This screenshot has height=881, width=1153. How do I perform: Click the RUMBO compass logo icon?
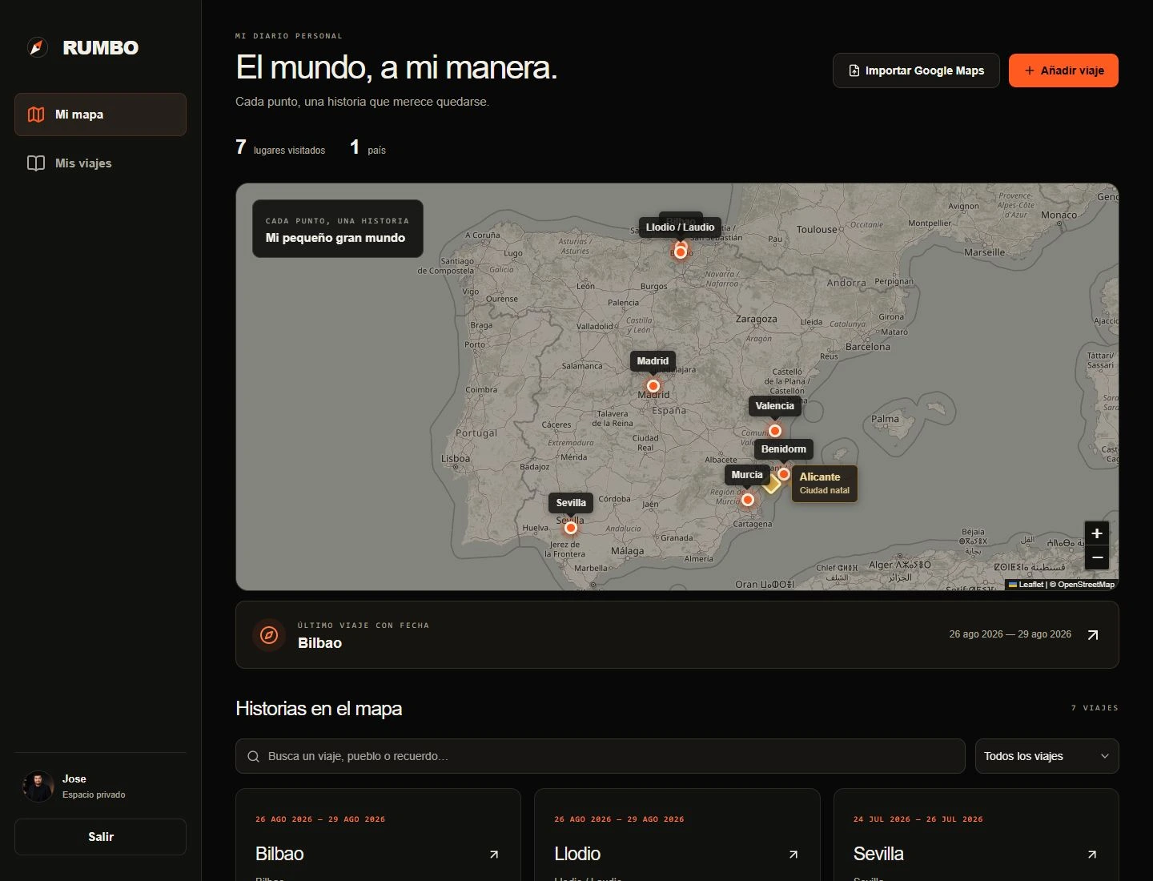coord(38,47)
